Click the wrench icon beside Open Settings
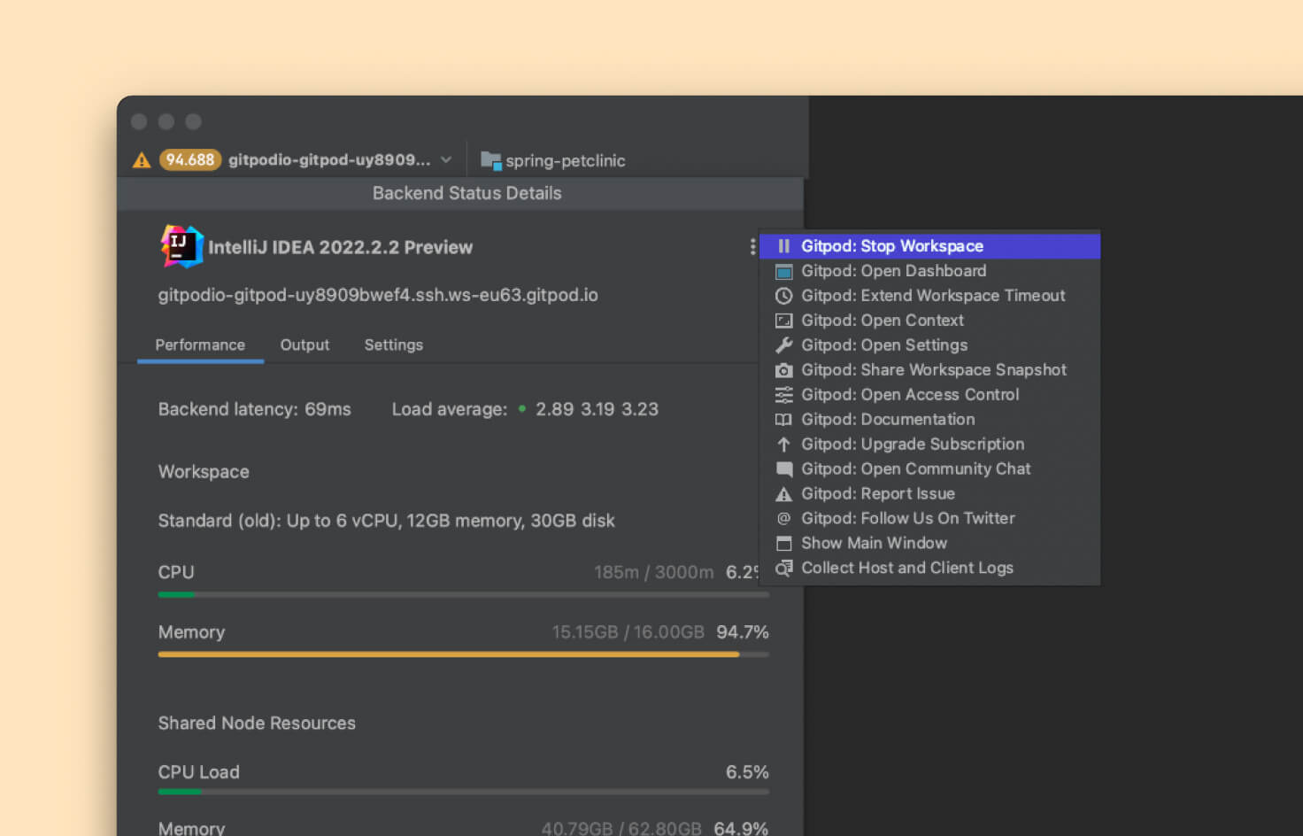Image resolution: width=1303 pixels, height=836 pixels. point(783,345)
